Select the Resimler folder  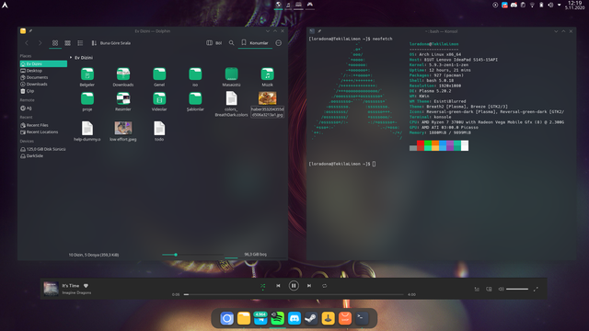coord(123,102)
